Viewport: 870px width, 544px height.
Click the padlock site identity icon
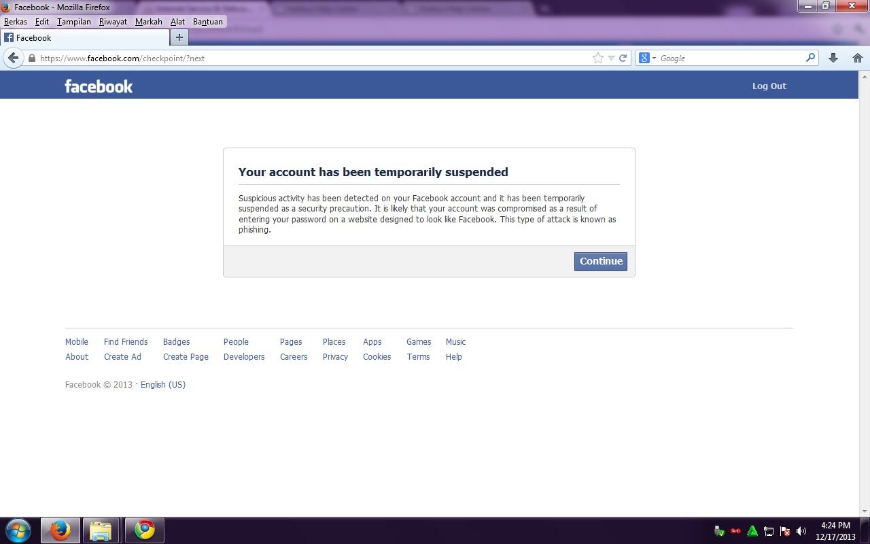tap(31, 58)
